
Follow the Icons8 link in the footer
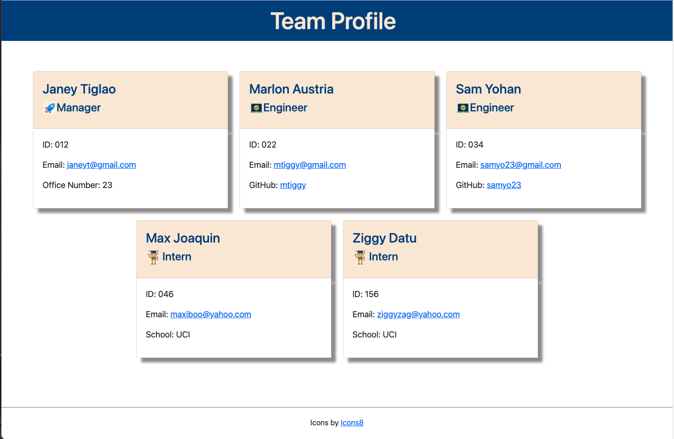352,423
